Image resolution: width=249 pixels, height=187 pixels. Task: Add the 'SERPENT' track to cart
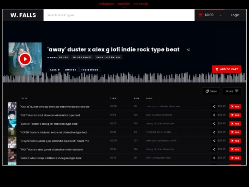(235, 124)
